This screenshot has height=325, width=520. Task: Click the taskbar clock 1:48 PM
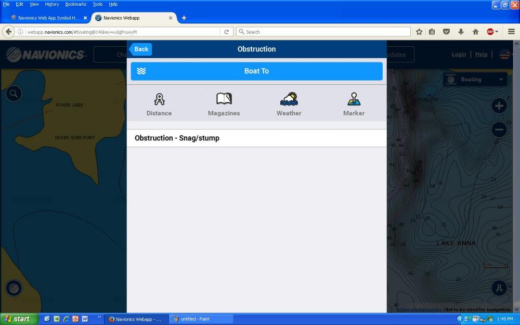coord(505,319)
